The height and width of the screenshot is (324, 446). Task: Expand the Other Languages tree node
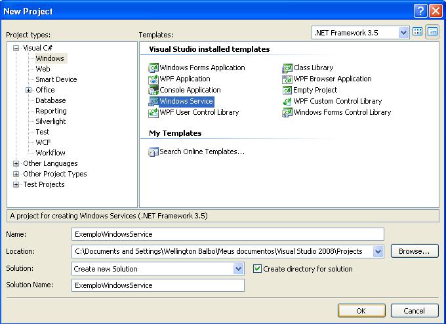coord(16,163)
